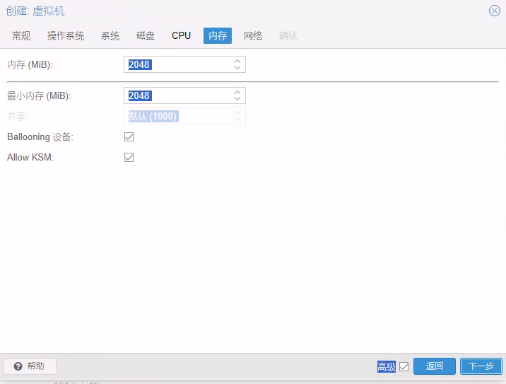This screenshot has width=506, height=384.
Task: Open the 操作系统 tab
Action: click(x=66, y=36)
